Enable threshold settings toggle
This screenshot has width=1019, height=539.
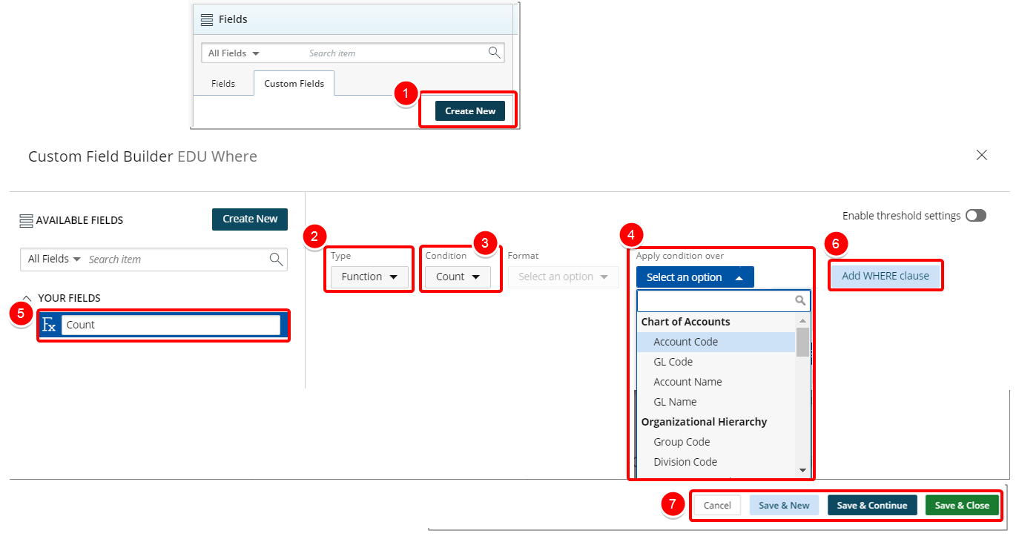tap(976, 216)
